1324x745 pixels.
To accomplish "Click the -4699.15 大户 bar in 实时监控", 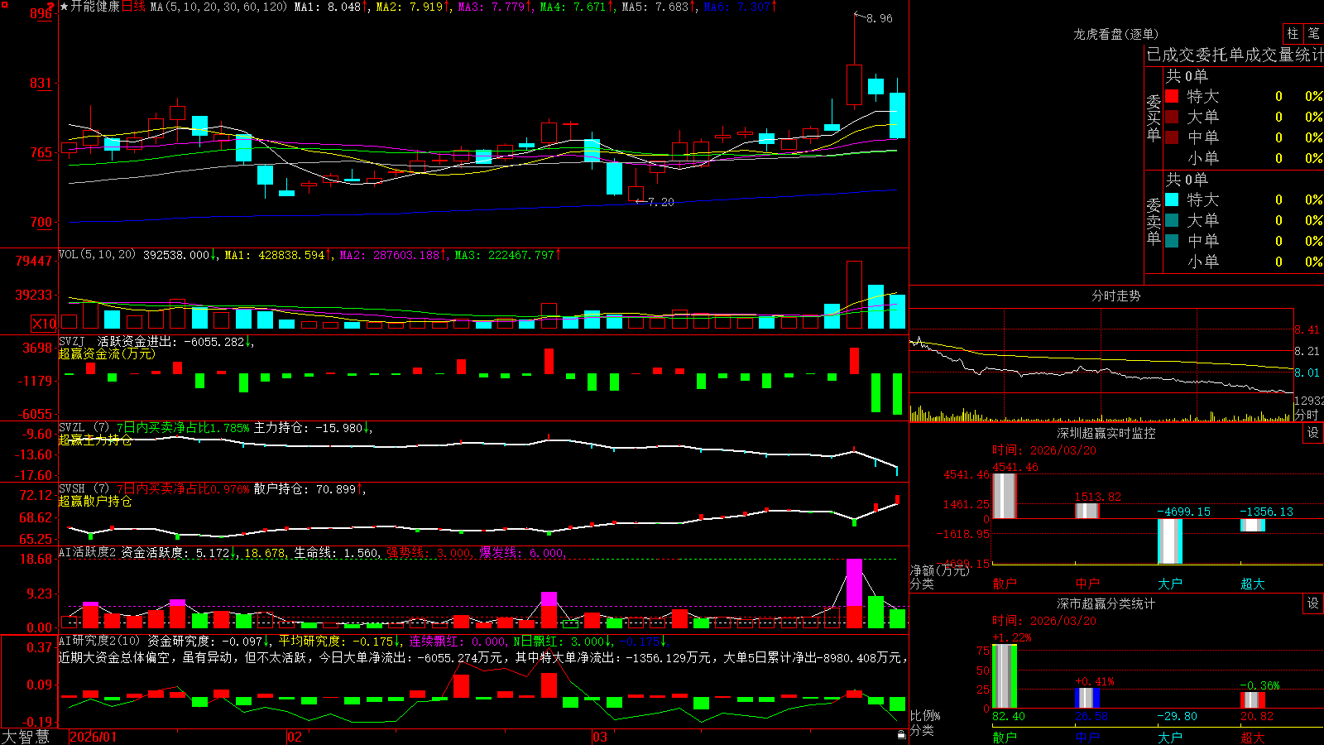I will [1170, 541].
